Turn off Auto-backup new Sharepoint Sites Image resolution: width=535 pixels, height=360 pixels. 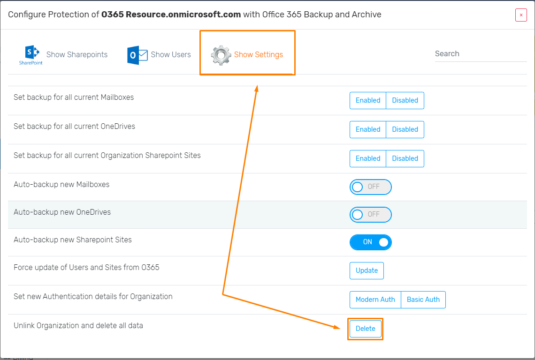tap(371, 242)
